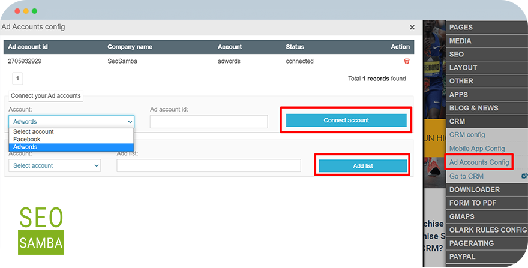Click ad account id 2705932929

(25, 61)
